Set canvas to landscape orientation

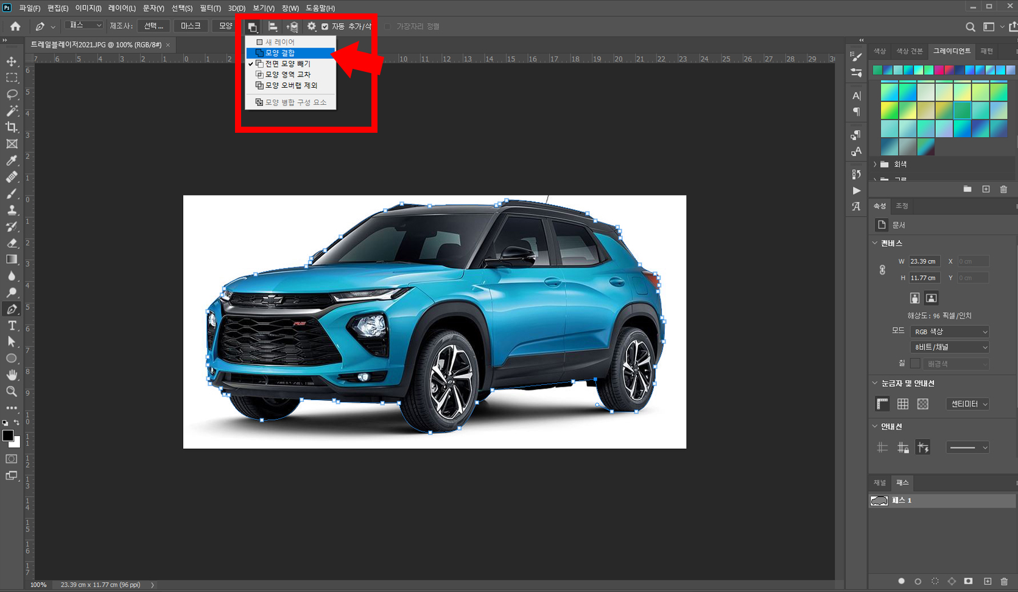click(x=931, y=298)
